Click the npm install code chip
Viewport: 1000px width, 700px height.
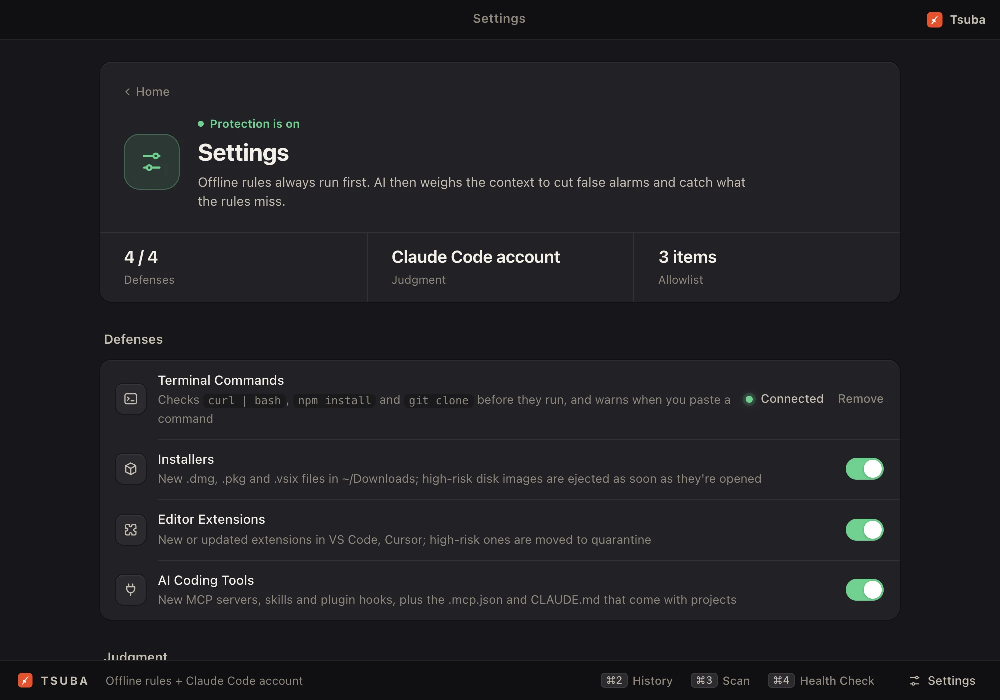tap(334, 400)
